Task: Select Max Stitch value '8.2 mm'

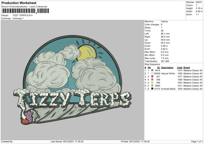Action: 165,52
